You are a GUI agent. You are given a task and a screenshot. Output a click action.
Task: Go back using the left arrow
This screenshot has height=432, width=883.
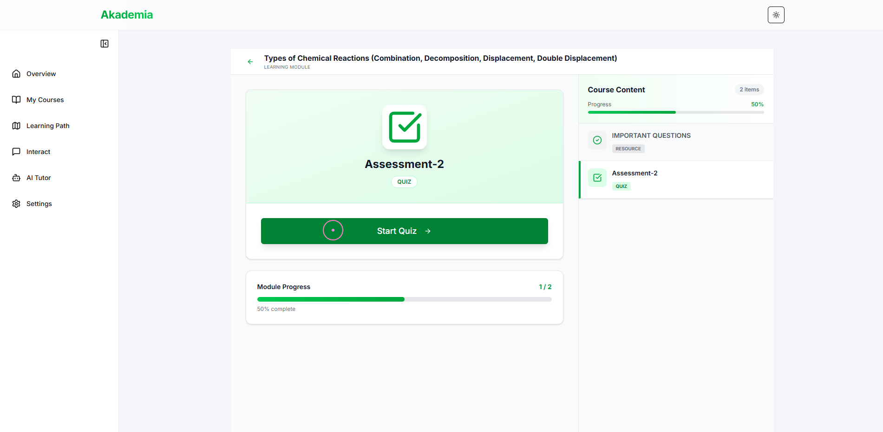click(x=250, y=62)
